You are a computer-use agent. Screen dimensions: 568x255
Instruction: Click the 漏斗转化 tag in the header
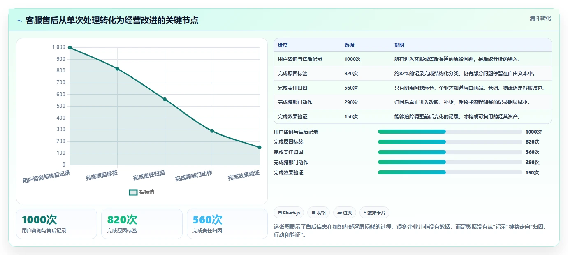click(540, 18)
